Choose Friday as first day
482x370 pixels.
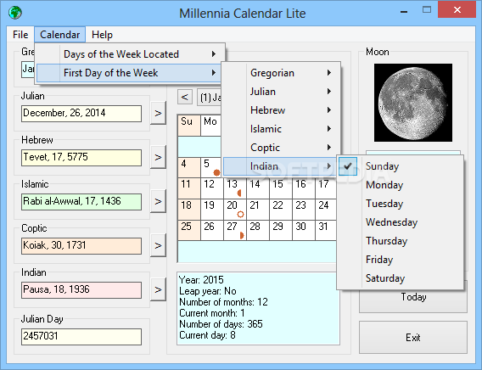point(401,260)
